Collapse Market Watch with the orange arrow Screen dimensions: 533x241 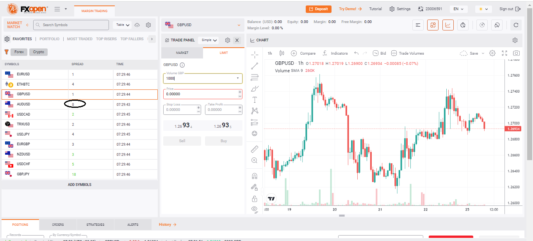coord(27,25)
